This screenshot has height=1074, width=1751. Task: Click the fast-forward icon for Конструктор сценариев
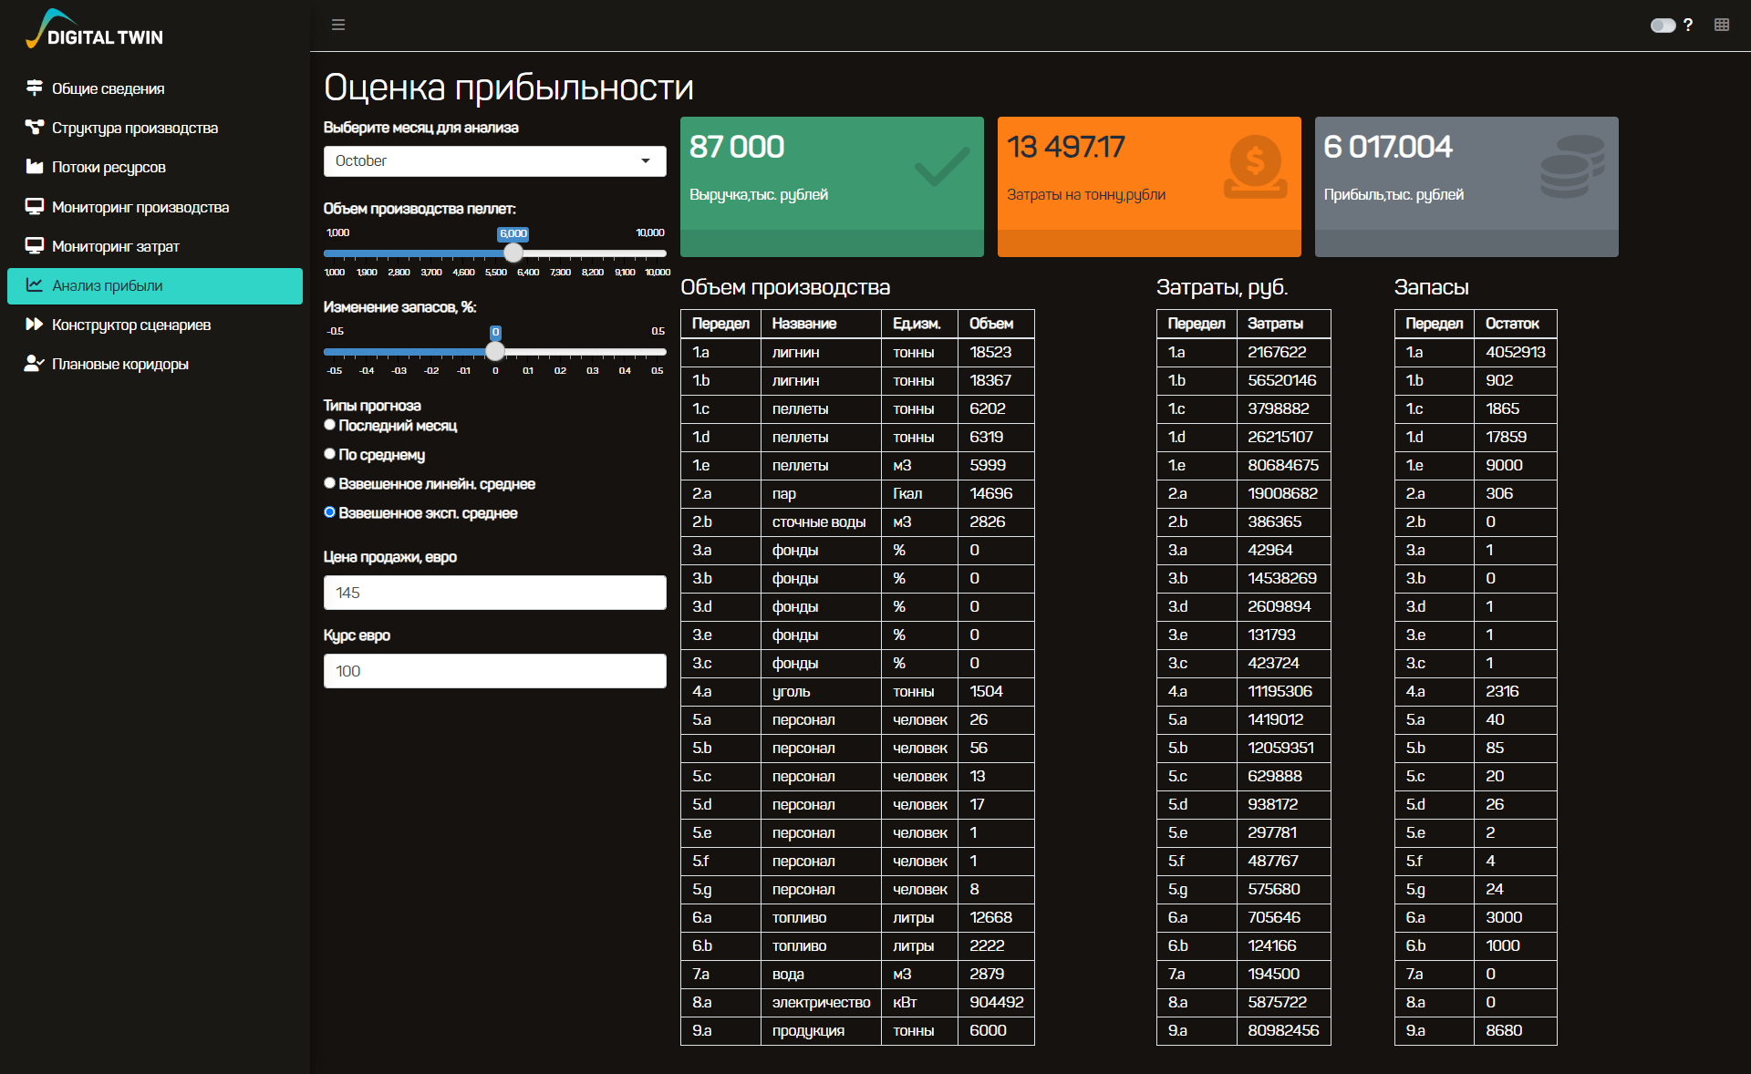tap(35, 324)
